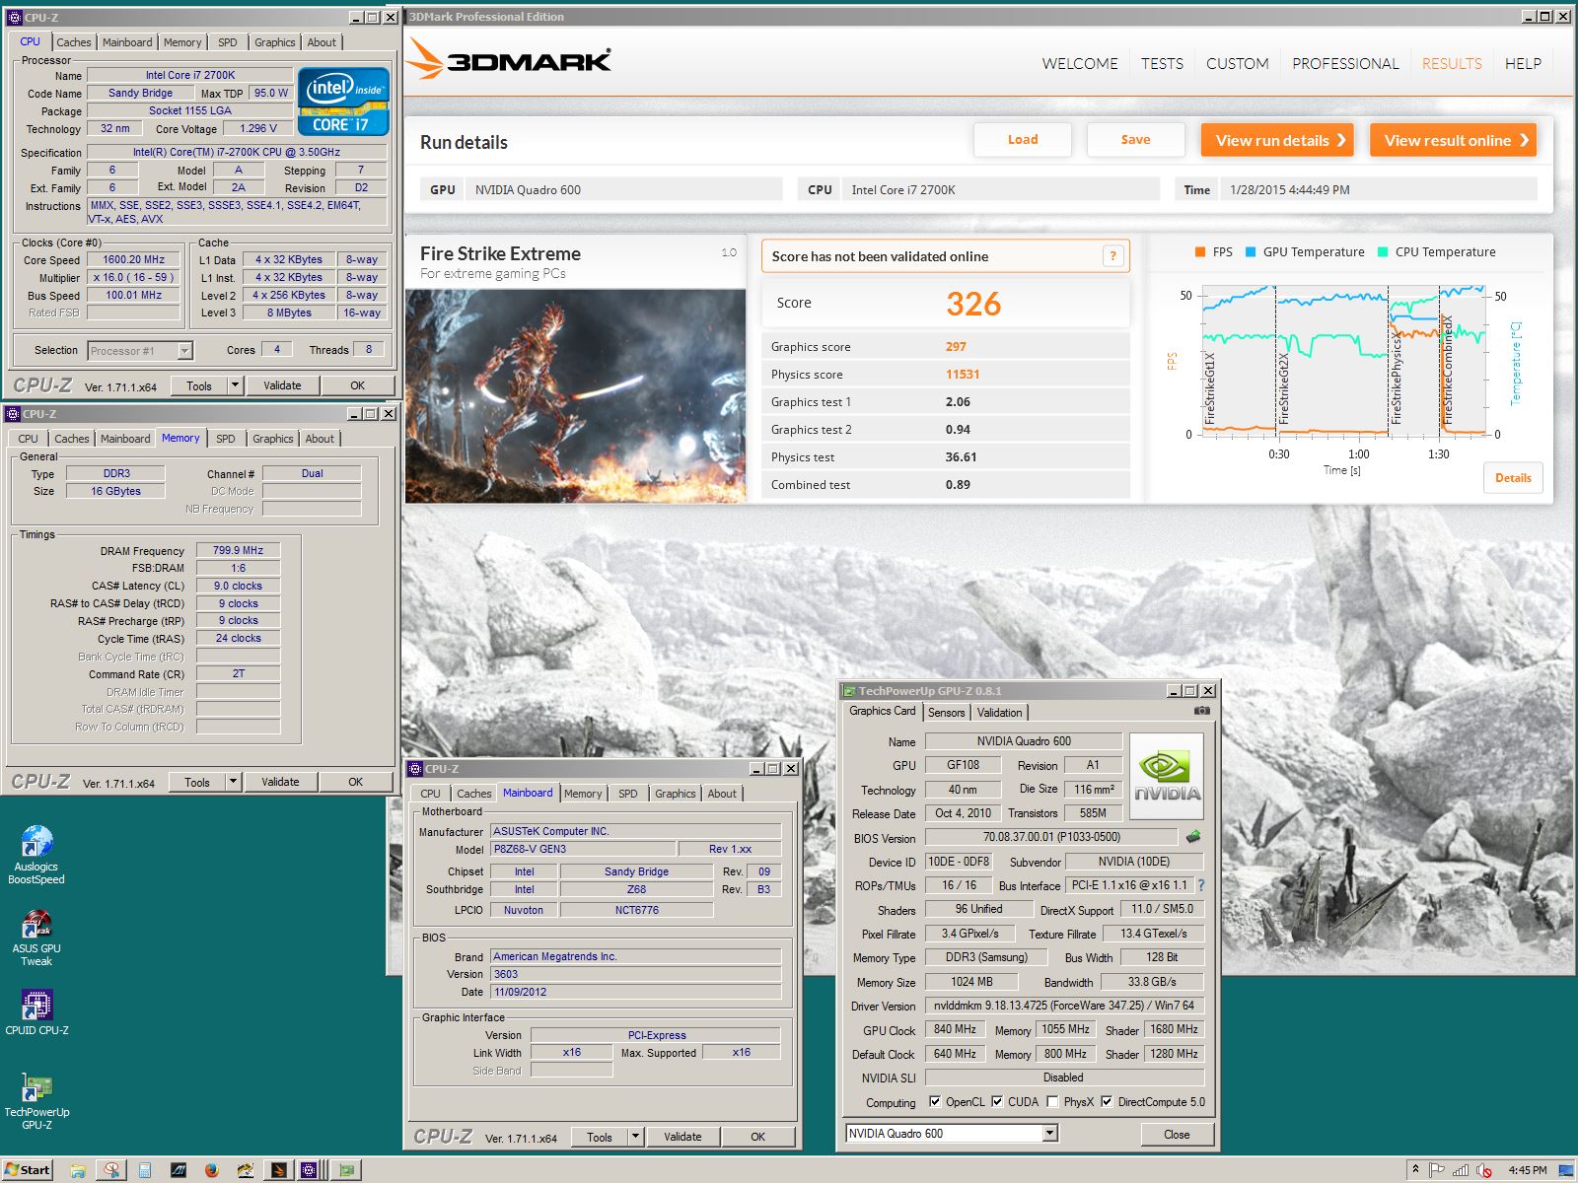Viewport: 1578px width, 1183px height.
Task: Click Validate in the top CPU-Z window
Action: (x=282, y=385)
